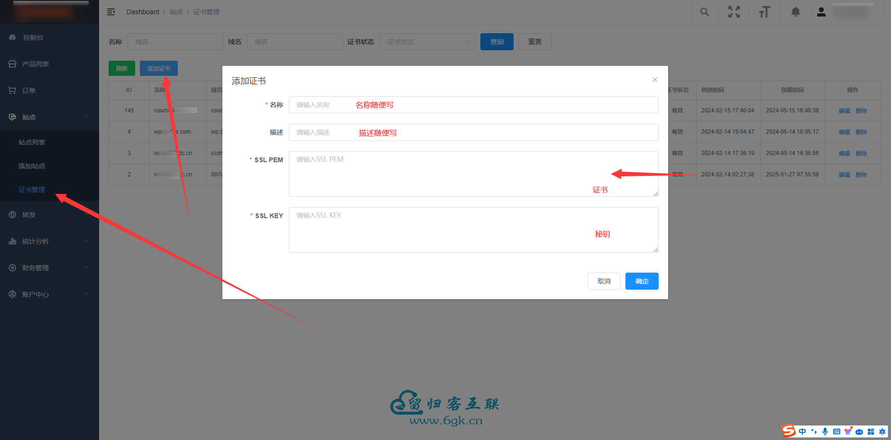891x440 pixels.
Task: Open 产品列表 in the sidebar
Action: 36,64
